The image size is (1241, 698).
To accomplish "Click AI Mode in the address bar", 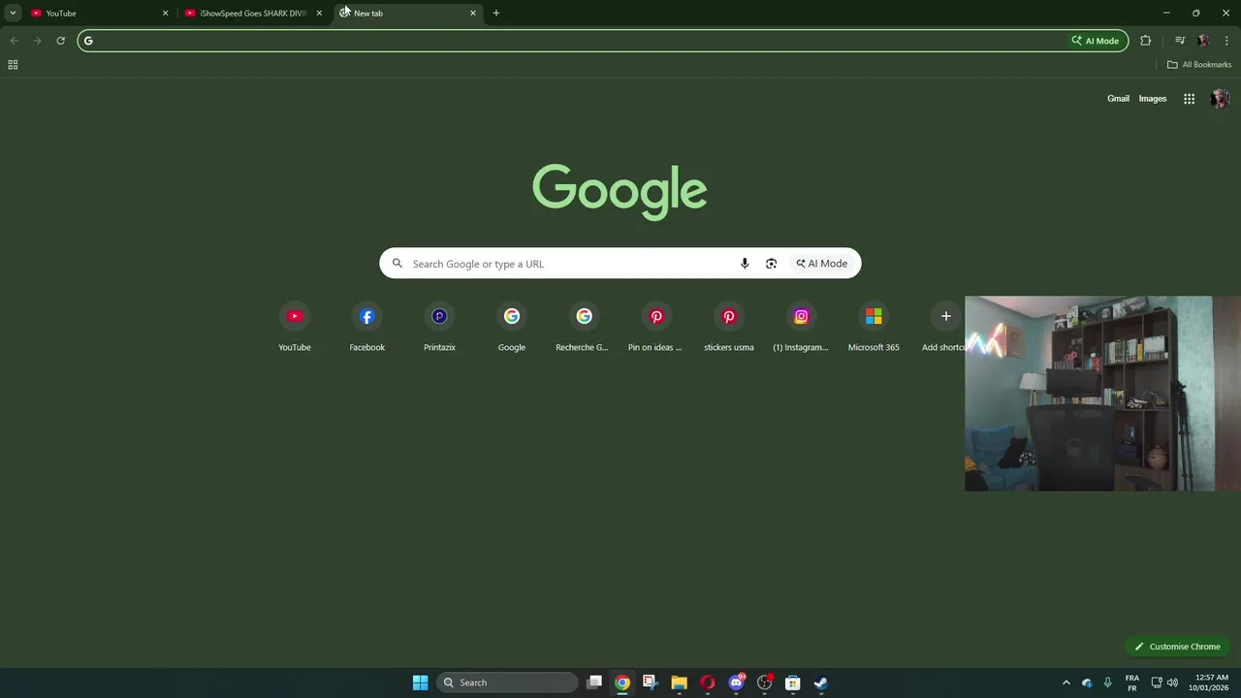I will coord(1096,41).
